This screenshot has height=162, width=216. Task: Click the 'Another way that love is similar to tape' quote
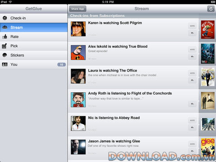116,99
